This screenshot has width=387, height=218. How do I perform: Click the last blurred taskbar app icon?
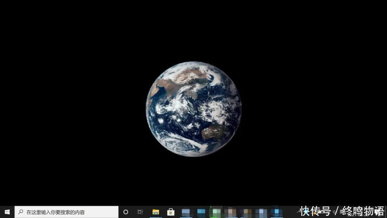(277, 212)
